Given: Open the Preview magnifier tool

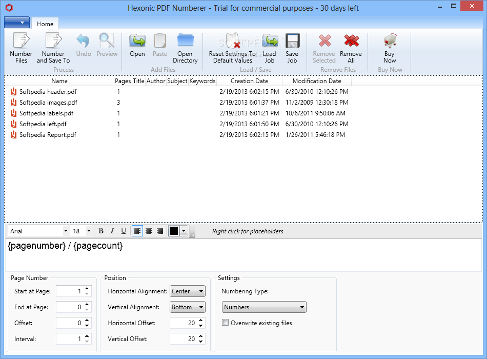Looking at the screenshot, I should point(107,41).
